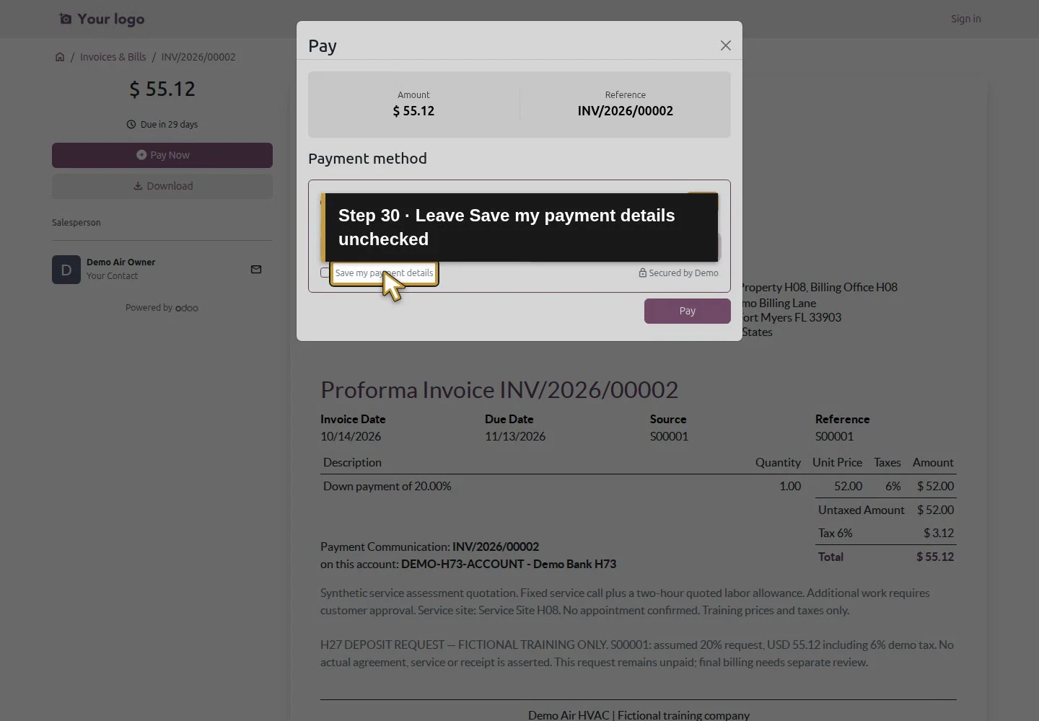
Task: Download the invoice using the Download button
Action: click(x=162, y=186)
